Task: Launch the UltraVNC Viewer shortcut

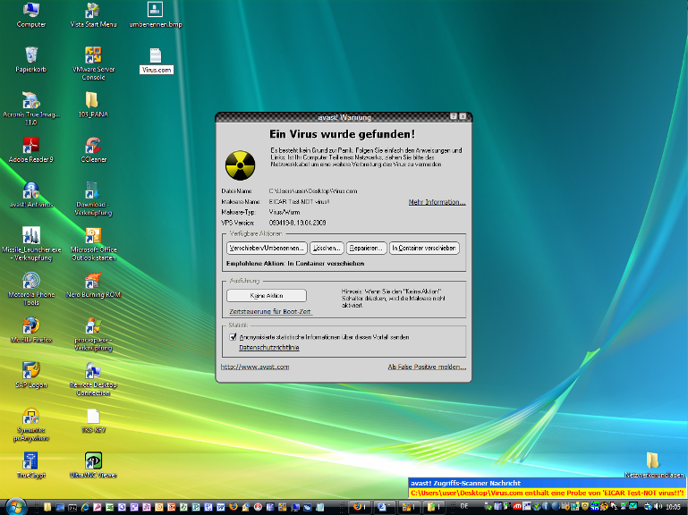Action: [x=93, y=466]
